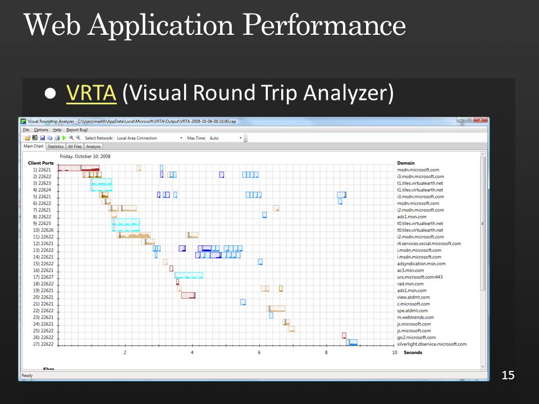539x404 pixels.
Task: Click the Report Bug! menu item
Action: (77, 130)
